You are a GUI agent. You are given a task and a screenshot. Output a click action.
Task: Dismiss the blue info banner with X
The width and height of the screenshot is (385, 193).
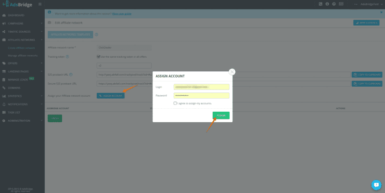point(381,12)
